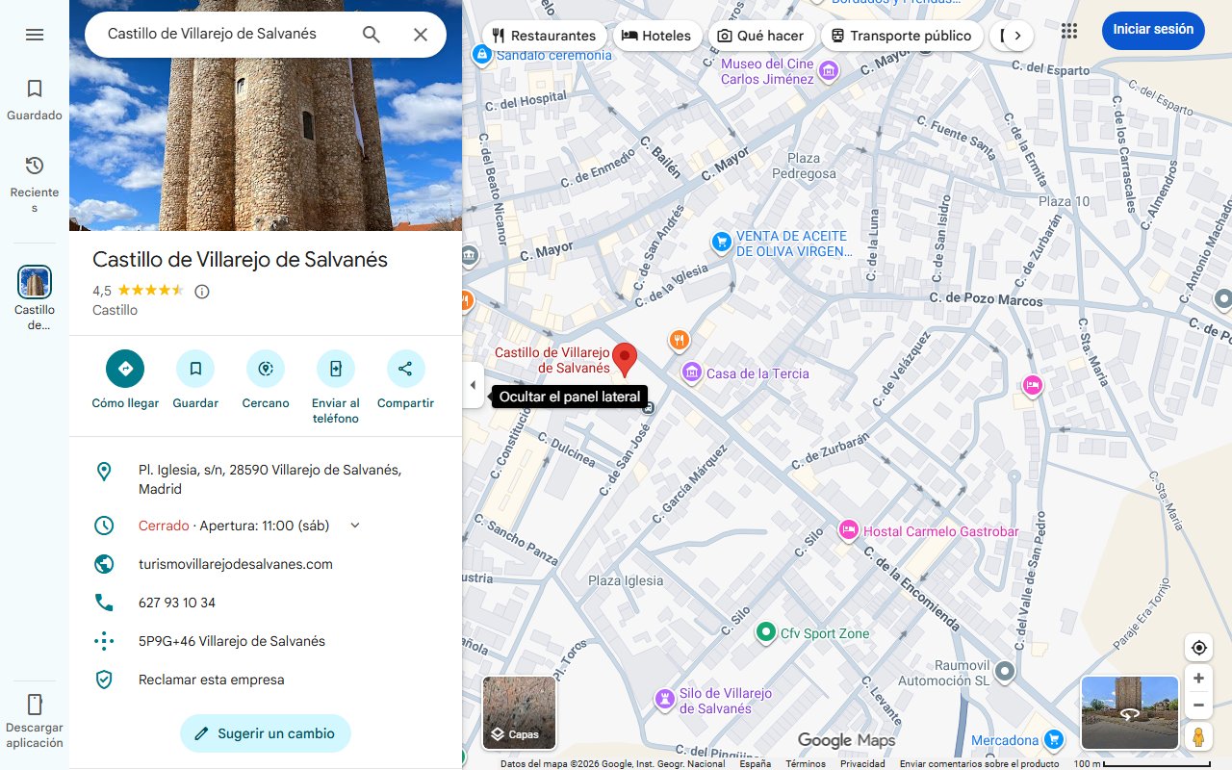Expand the opening hours dropdown
The height and width of the screenshot is (770, 1232).
click(x=354, y=526)
